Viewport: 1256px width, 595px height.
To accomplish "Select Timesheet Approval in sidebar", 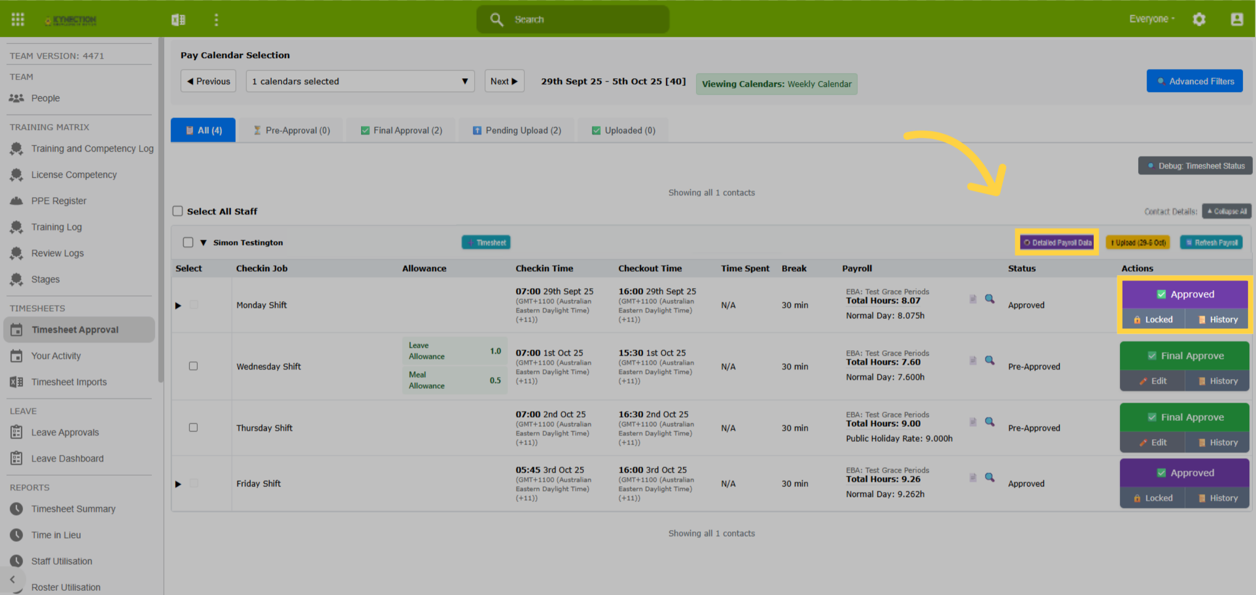I will coord(79,330).
